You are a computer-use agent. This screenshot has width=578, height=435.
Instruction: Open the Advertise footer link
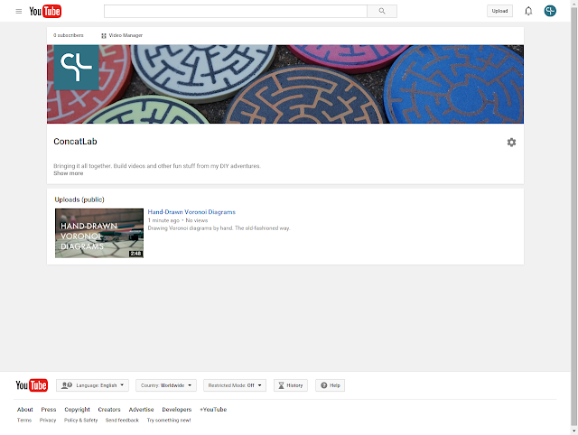click(x=141, y=409)
